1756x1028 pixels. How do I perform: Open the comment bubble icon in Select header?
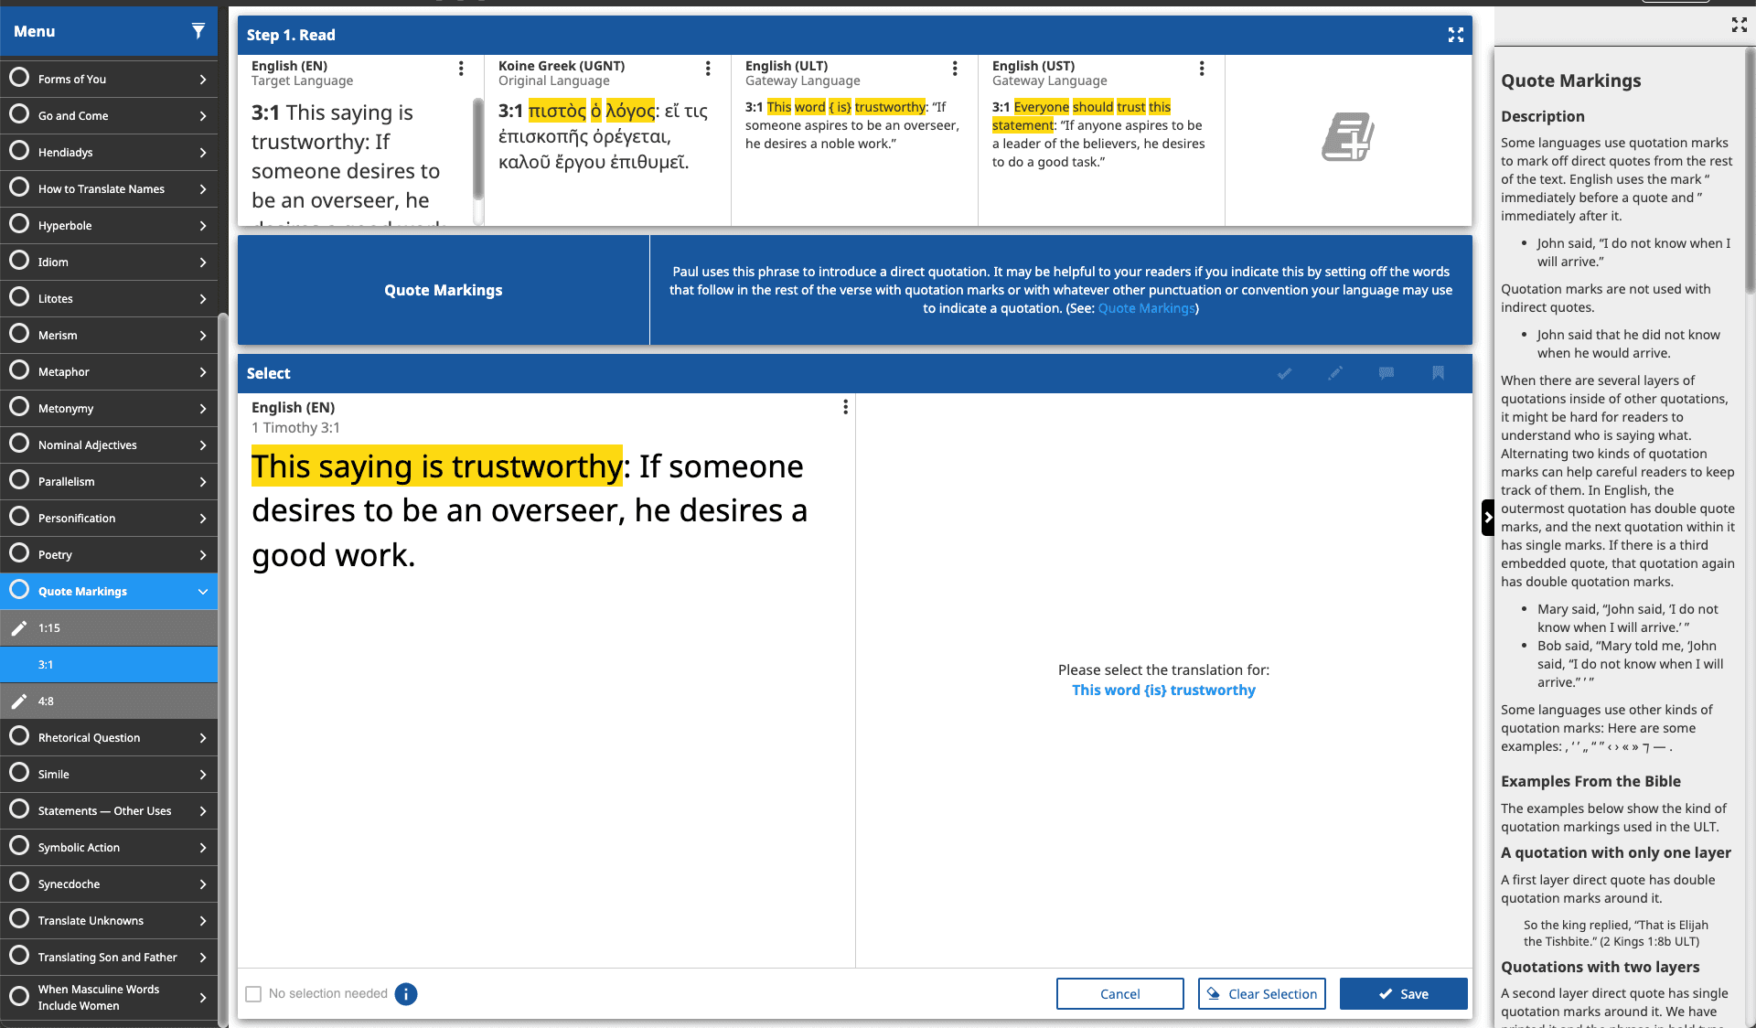pyautogui.click(x=1386, y=374)
